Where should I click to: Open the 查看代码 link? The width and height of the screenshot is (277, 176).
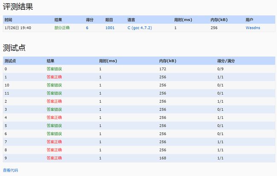pyautogui.click(x=10, y=170)
